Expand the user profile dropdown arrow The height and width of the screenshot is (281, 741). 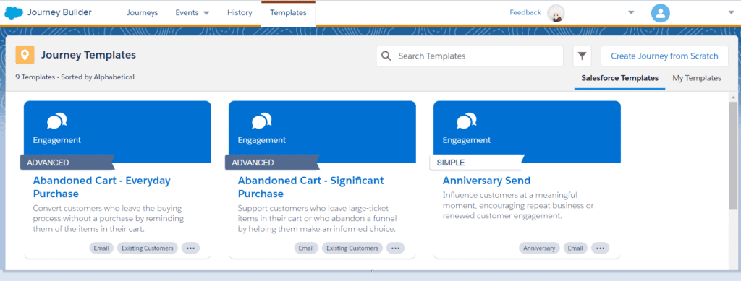click(x=732, y=13)
